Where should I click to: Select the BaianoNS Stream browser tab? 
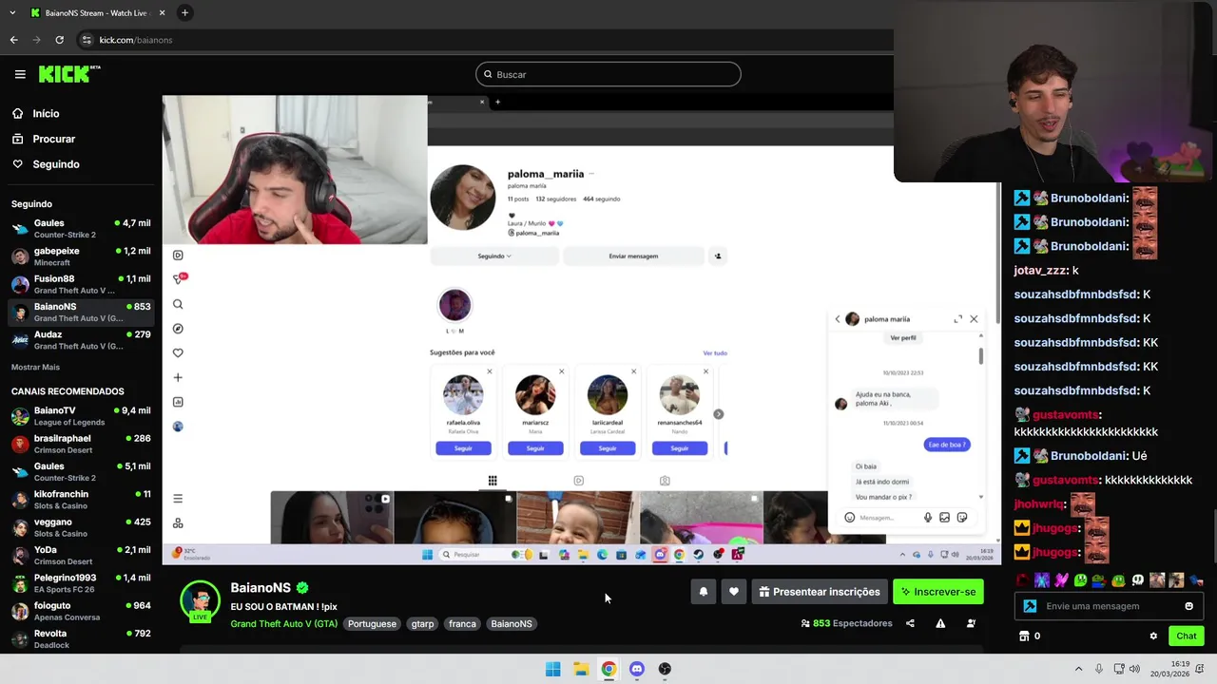tap(97, 12)
